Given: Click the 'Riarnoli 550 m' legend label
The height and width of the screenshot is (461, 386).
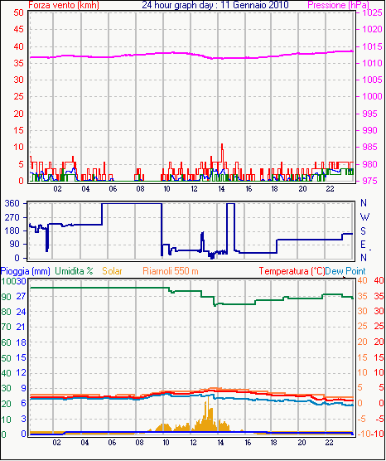Looking at the screenshot, I should (x=171, y=270).
